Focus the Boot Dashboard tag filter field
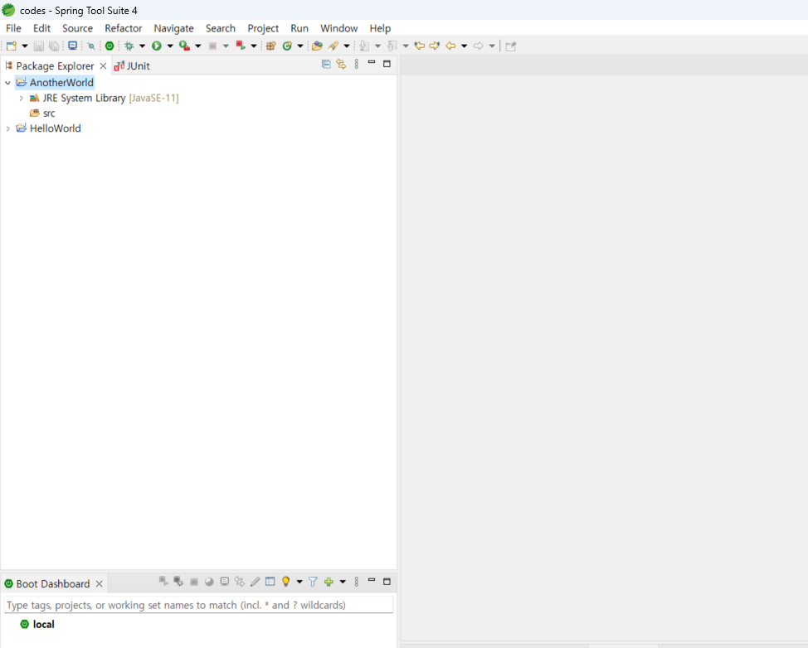This screenshot has width=808, height=648. click(198, 605)
